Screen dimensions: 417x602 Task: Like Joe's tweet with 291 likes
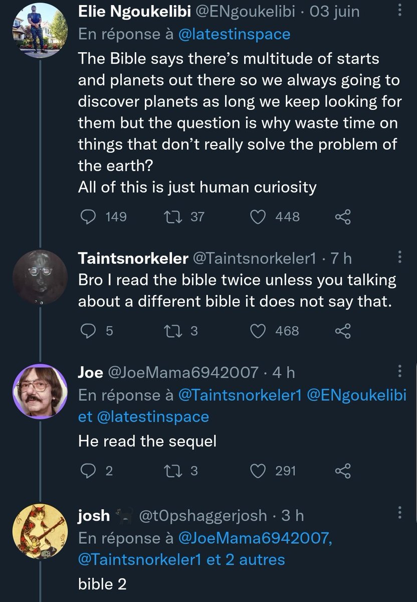tap(258, 470)
